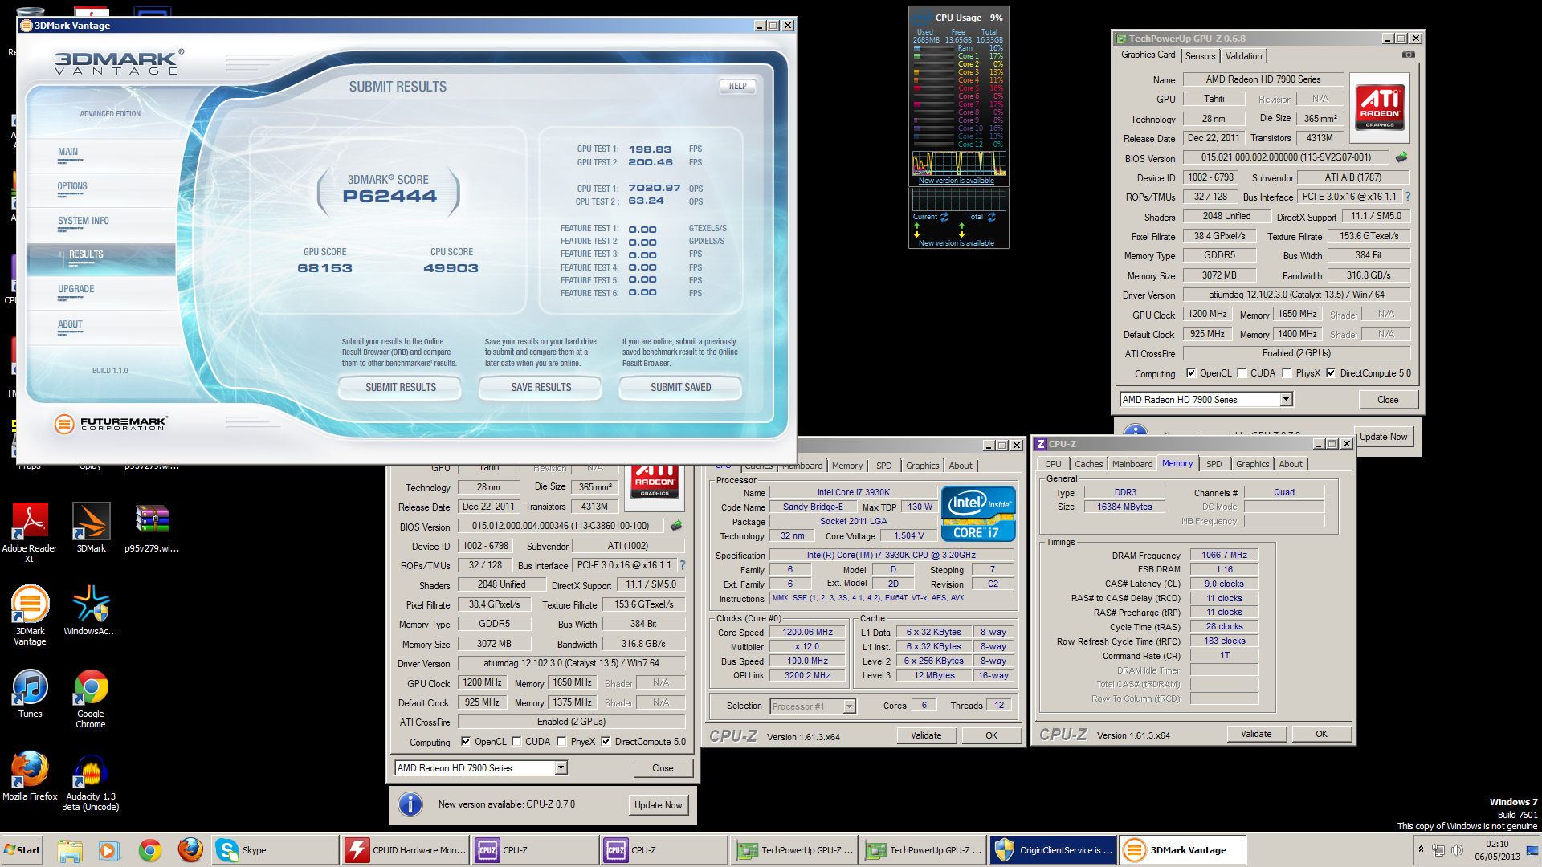Open 3DMark desktop shortcut
Image resolution: width=1542 pixels, height=867 pixels.
pos(91,527)
